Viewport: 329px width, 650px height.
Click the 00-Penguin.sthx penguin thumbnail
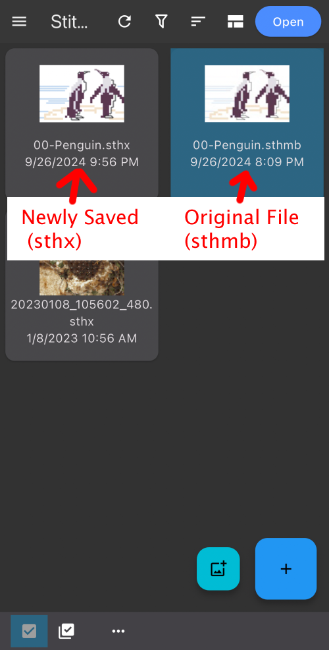[82, 94]
